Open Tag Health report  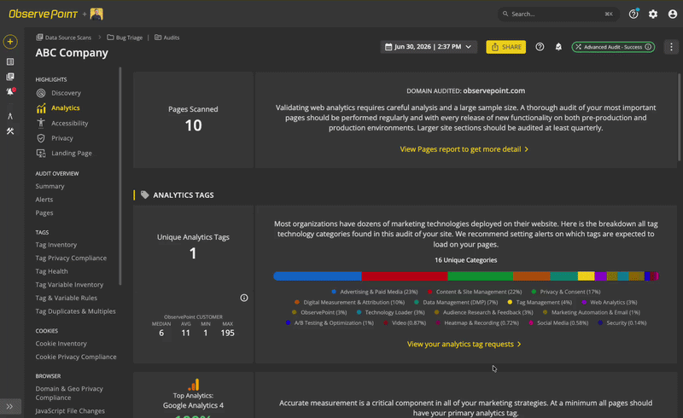click(x=51, y=271)
